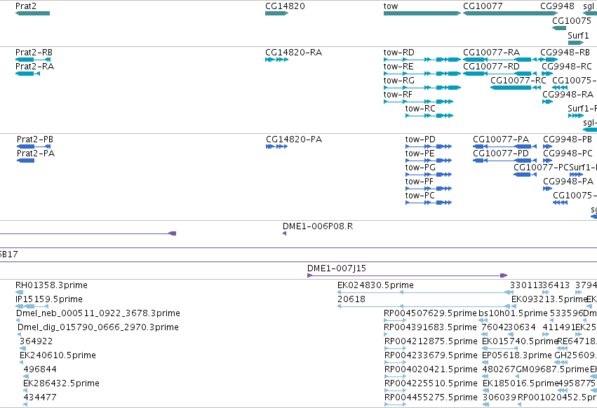The image size is (597, 408).
Task: Click EST RP004212875.5prime
Action: [395, 348]
